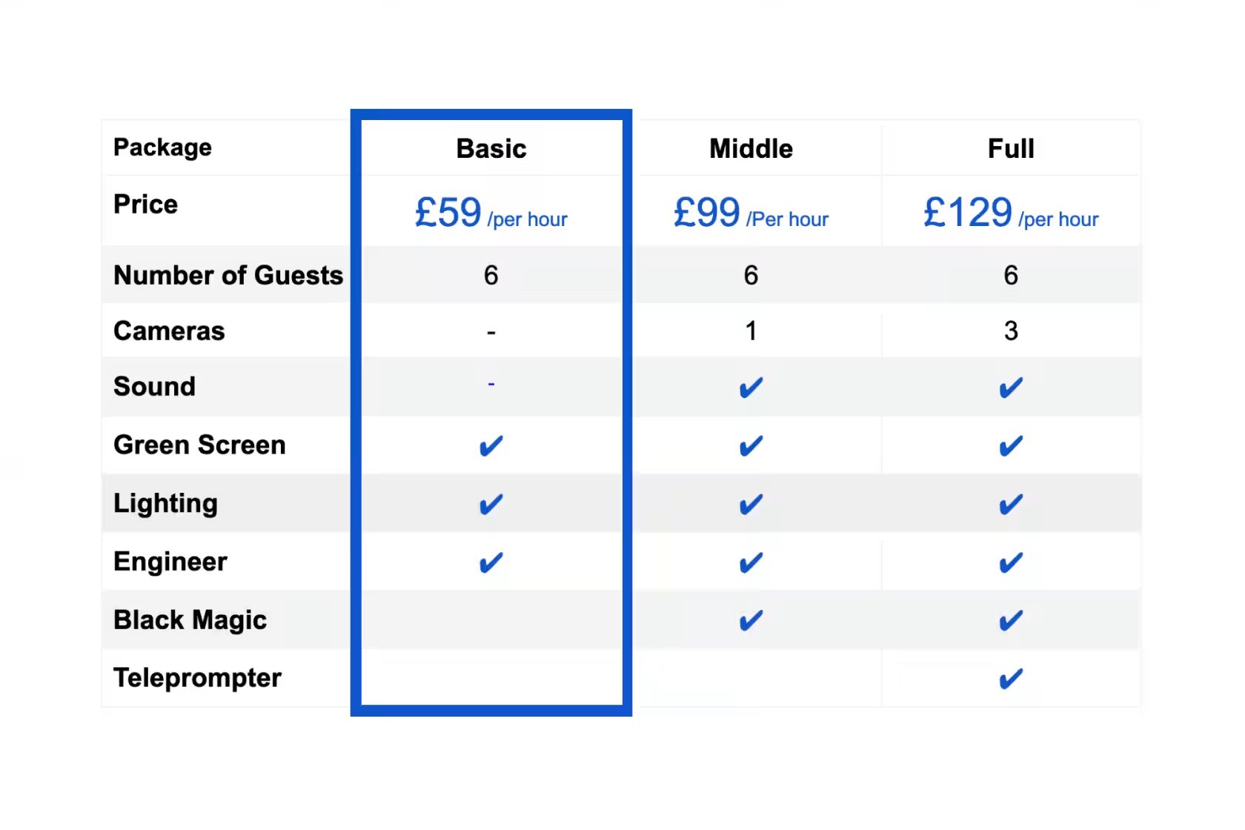Click the Full package cameras count 3
This screenshot has width=1245, height=830.
coord(1011,331)
